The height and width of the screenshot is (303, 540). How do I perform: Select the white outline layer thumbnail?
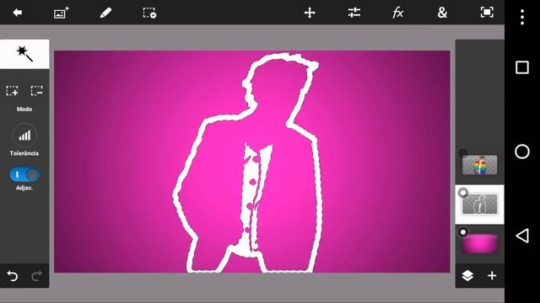click(x=480, y=205)
